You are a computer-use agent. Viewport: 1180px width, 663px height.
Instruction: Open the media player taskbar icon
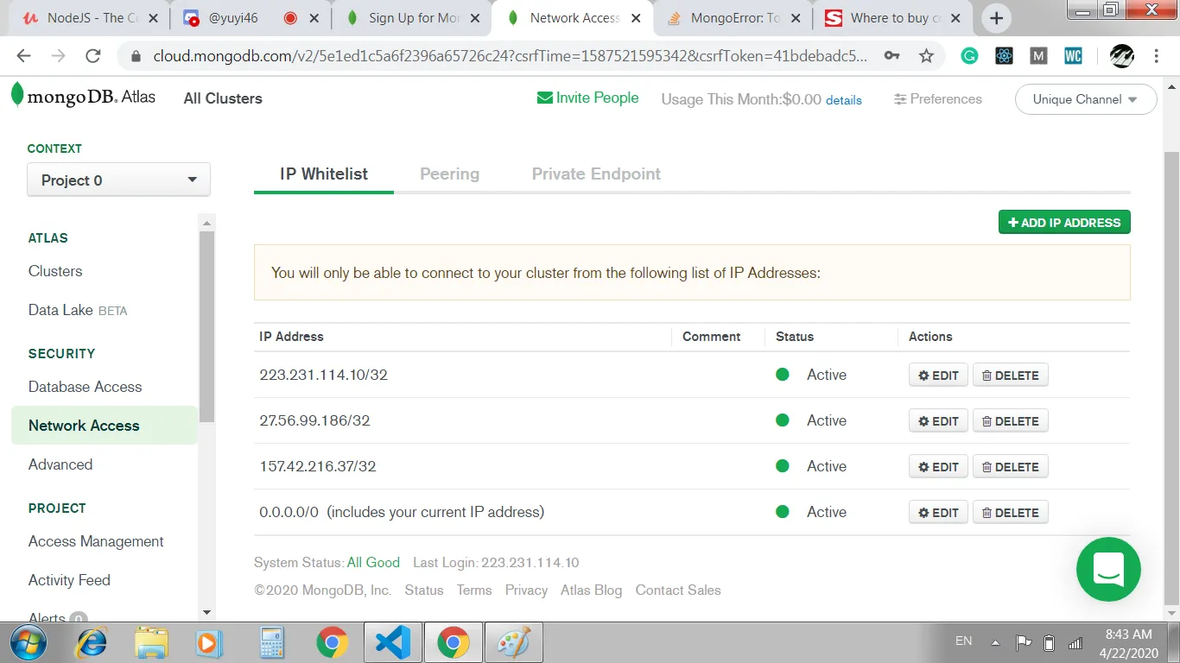point(207,642)
